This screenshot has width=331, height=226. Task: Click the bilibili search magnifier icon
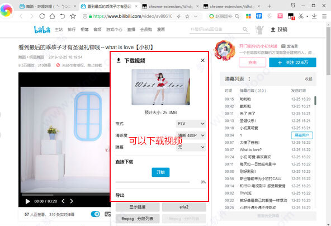[x=245, y=29]
